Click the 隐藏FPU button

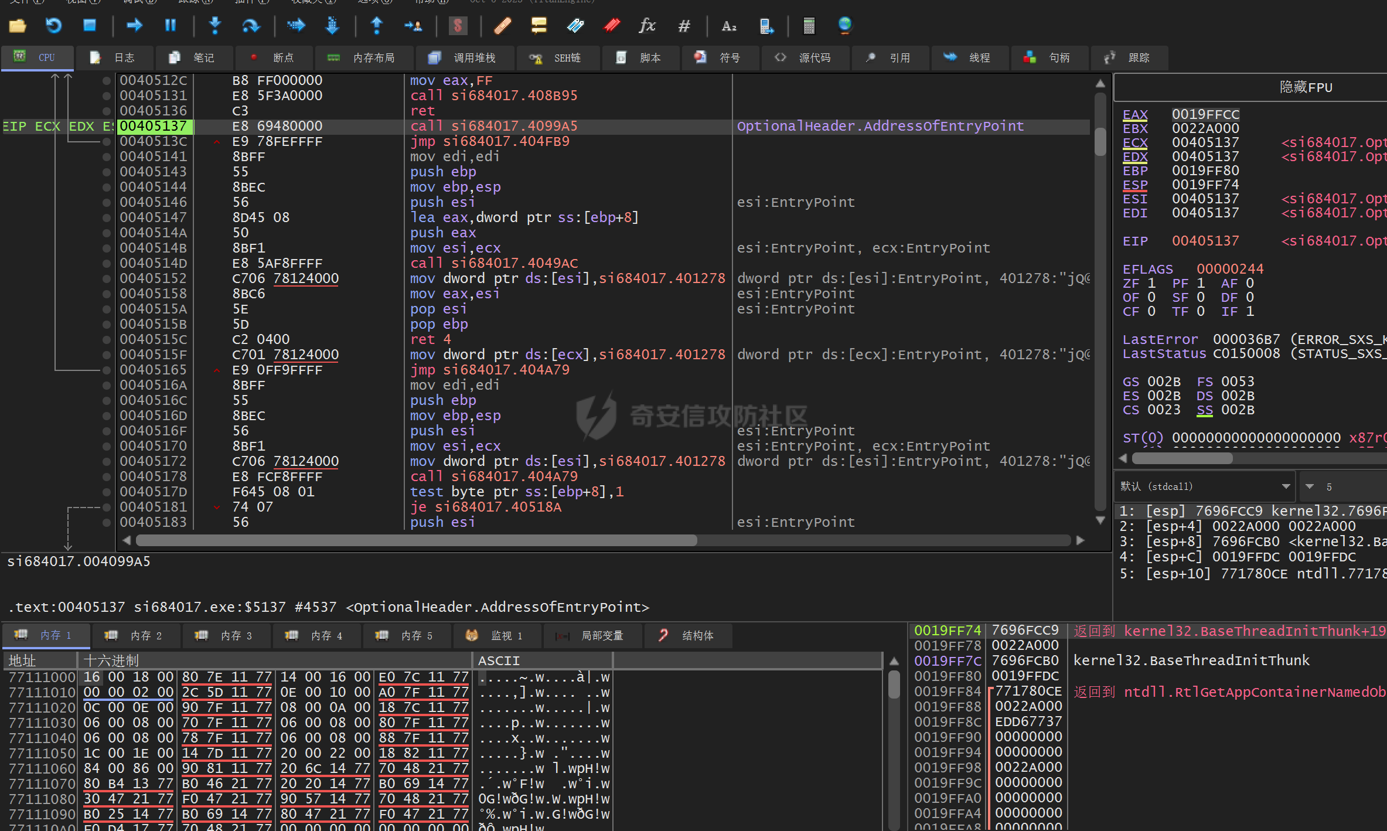coord(1305,88)
